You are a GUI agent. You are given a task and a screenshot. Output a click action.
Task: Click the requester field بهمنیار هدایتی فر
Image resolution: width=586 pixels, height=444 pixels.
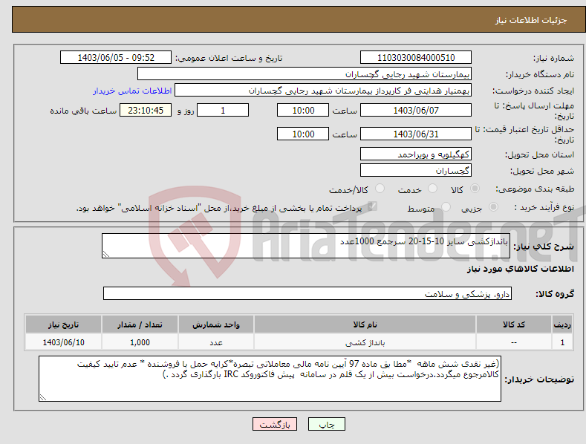tap(323, 91)
